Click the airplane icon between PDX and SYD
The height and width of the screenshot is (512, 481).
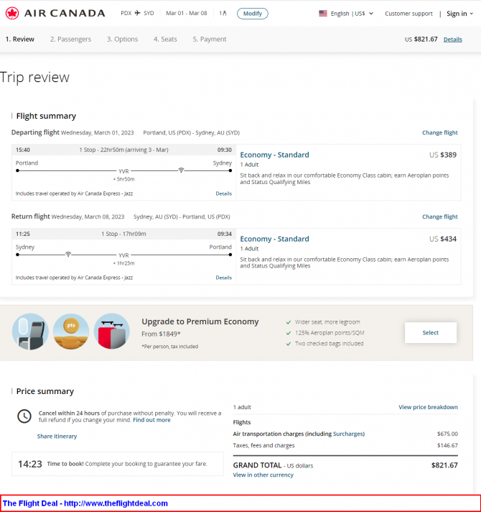pos(138,13)
